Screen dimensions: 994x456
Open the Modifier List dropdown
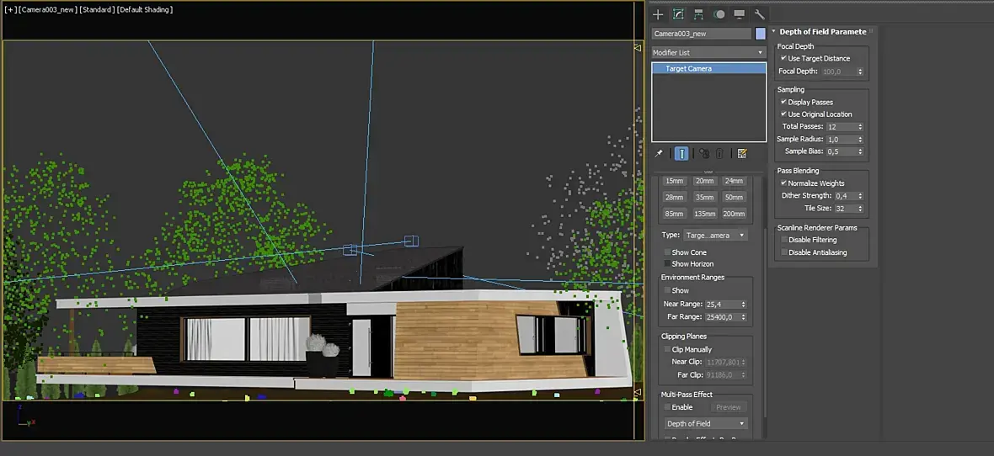pos(708,52)
